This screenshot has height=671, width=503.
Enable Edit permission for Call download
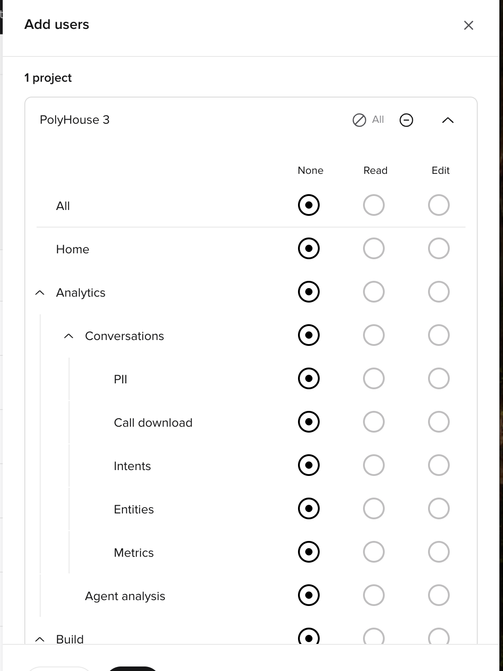tap(438, 421)
